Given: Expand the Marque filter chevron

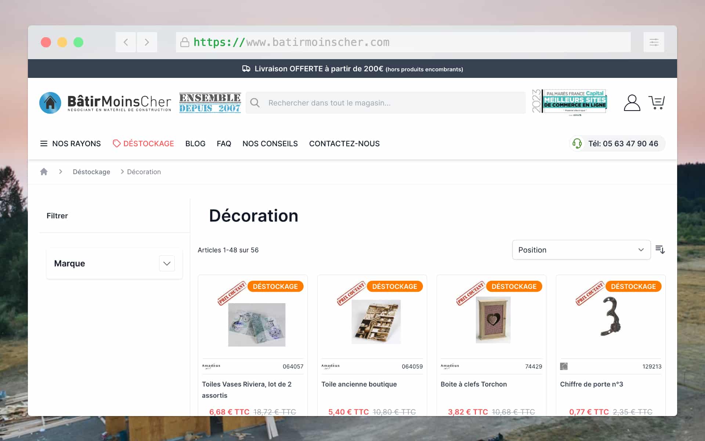Looking at the screenshot, I should pos(167,263).
